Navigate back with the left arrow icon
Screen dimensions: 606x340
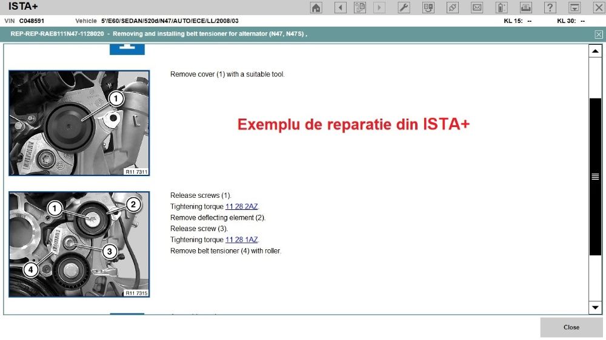pos(340,7)
